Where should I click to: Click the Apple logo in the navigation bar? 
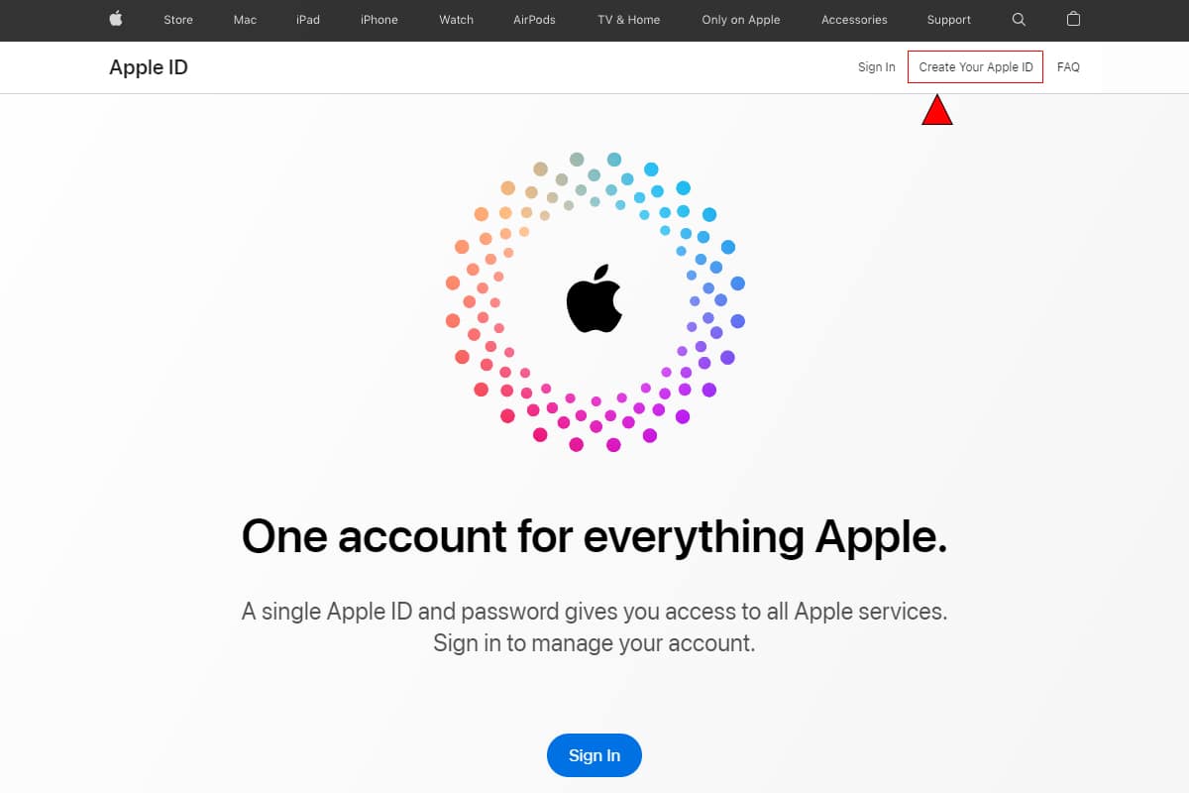(x=116, y=19)
